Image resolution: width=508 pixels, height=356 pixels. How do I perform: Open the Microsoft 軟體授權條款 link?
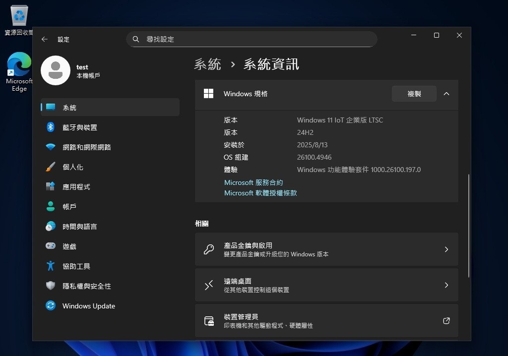click(x=260, y=193)
